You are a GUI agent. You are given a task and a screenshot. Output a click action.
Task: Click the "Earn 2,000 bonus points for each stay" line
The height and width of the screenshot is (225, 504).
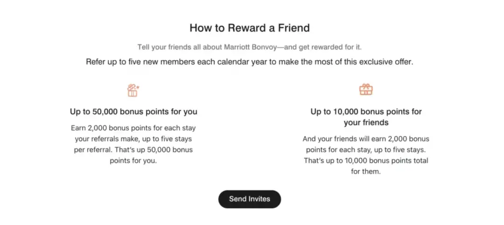pos(133,128)
